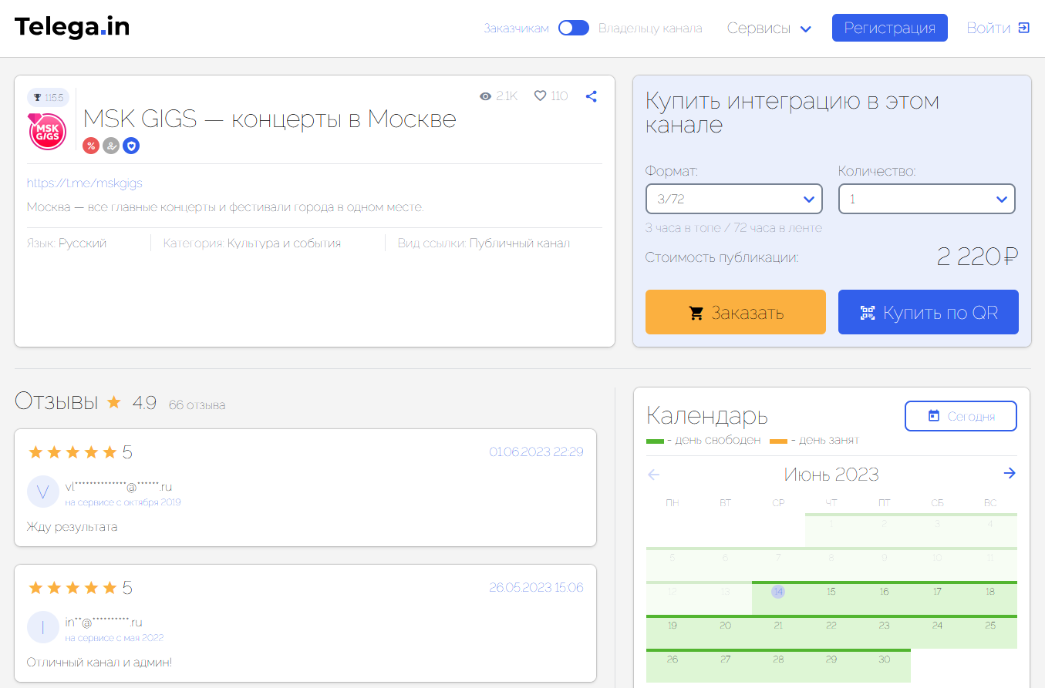Image resolution: width=1045 pixels, height=688 pixels.
Task: Click the Telega.in logo
Action: coord(72,28)
